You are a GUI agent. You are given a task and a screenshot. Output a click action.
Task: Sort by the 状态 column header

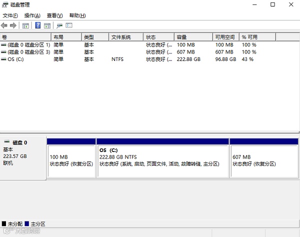point(159,37)
